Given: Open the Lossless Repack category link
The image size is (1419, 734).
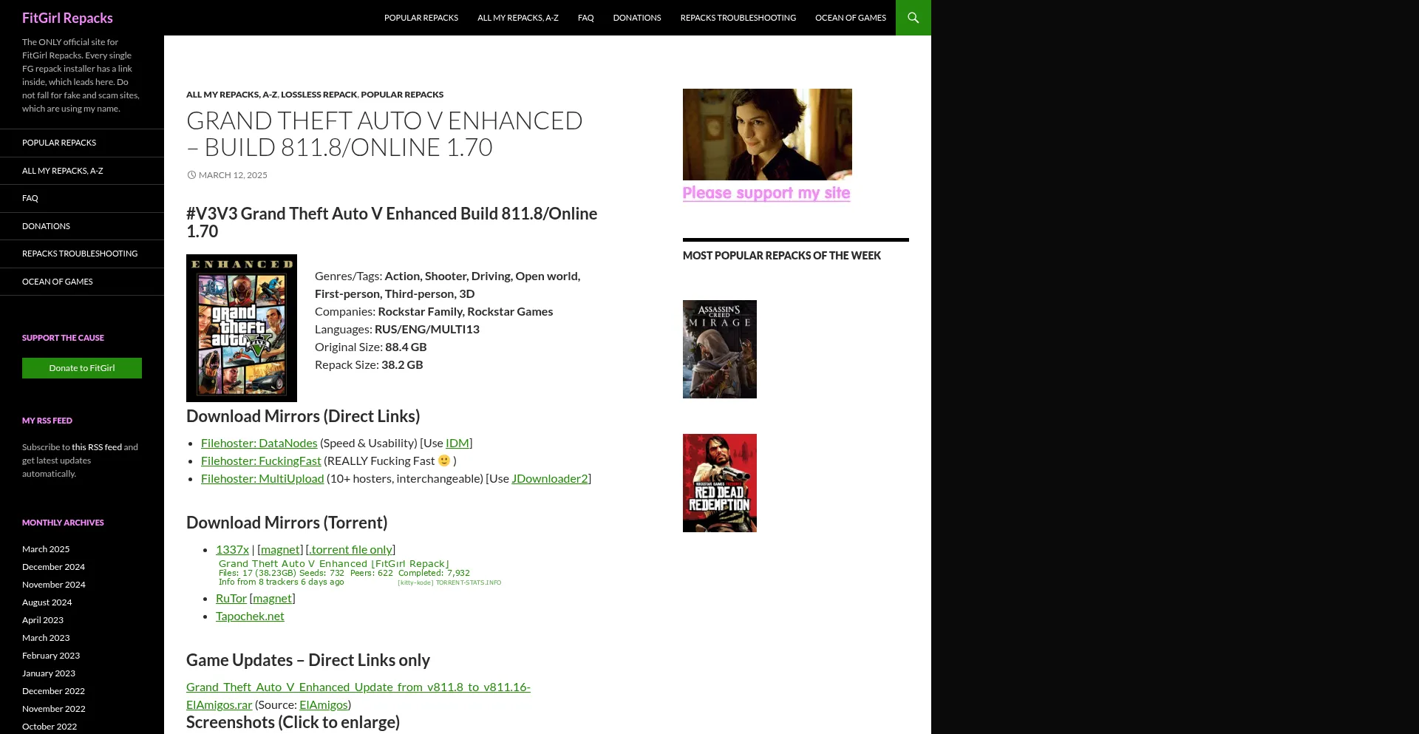Looking at the screenshot, I should tap(319, 95).
